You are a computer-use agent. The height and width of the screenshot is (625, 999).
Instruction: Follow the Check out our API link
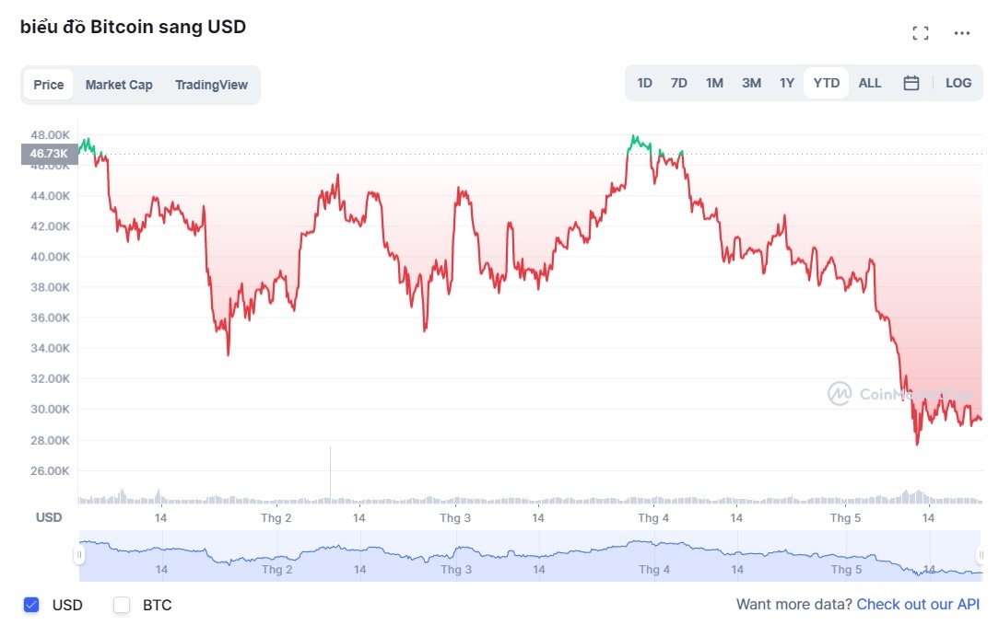[x=918, y=605]
